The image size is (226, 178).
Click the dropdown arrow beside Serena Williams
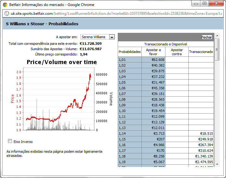112,37
